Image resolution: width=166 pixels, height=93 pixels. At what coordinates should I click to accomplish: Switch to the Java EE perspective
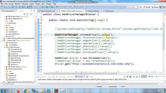(147, 7)
